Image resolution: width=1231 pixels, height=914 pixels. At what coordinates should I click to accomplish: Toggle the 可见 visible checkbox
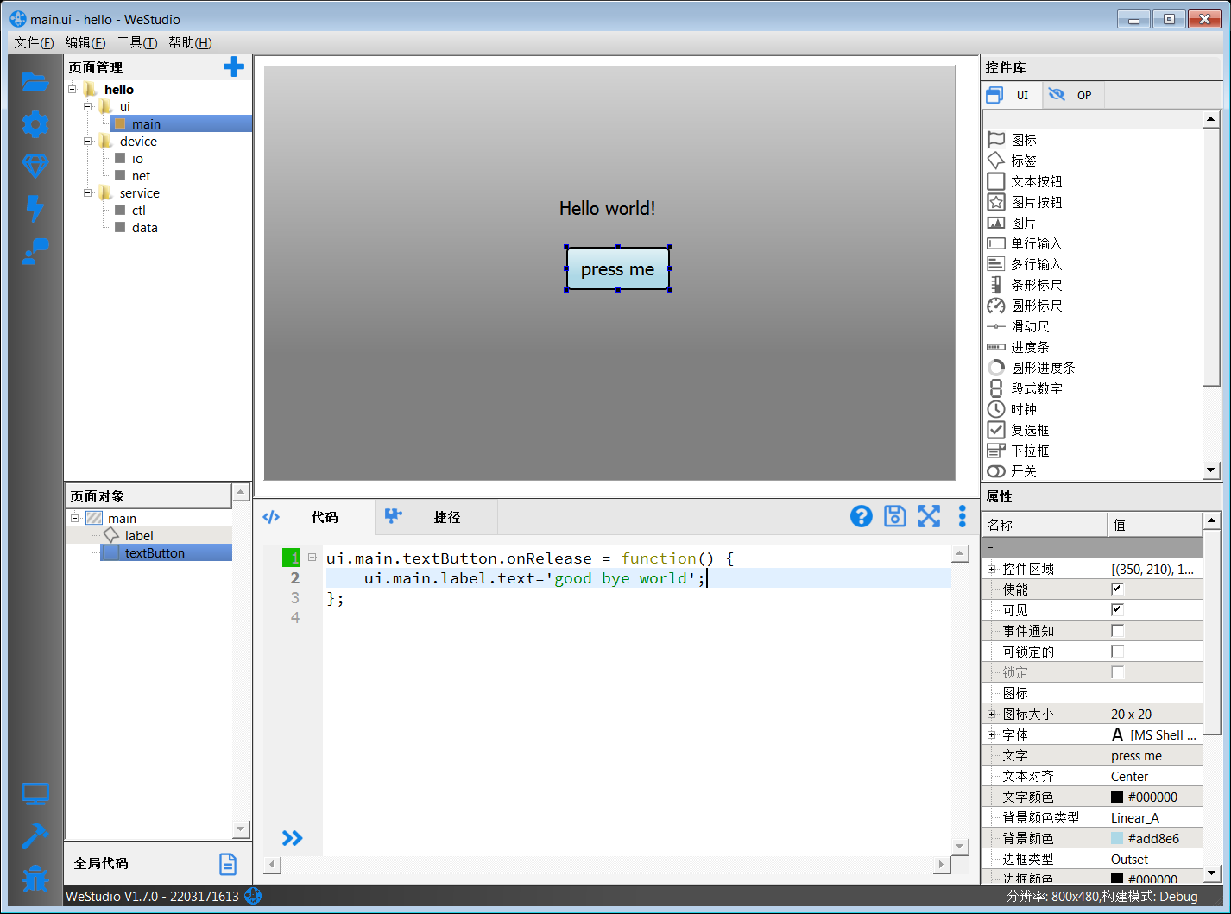(1117, 610)
